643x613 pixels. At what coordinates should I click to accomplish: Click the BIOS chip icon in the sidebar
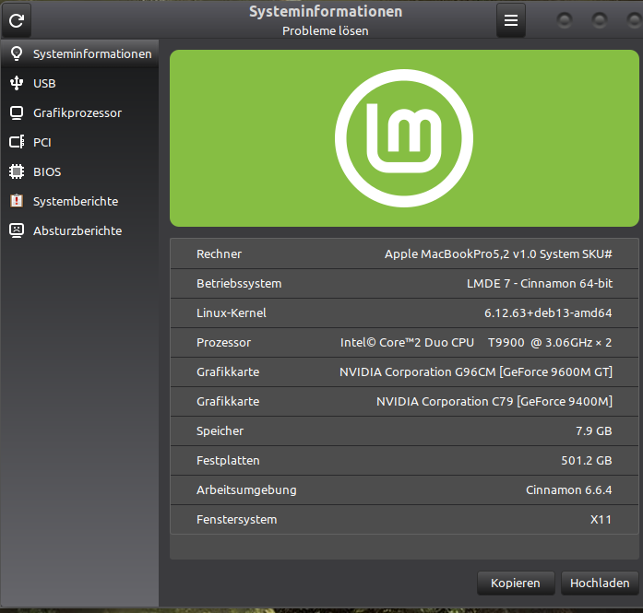click(x=16, y=171)
